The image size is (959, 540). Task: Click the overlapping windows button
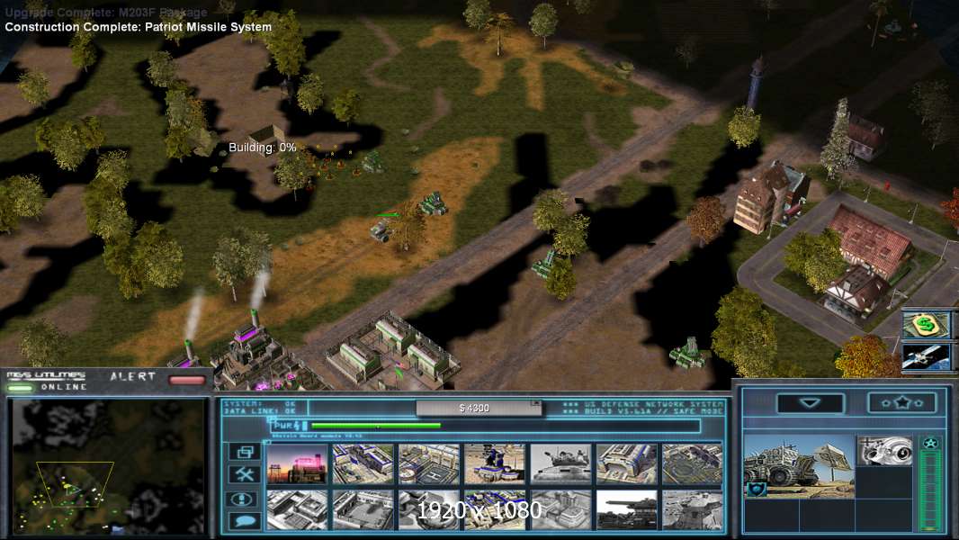(244, 452)
